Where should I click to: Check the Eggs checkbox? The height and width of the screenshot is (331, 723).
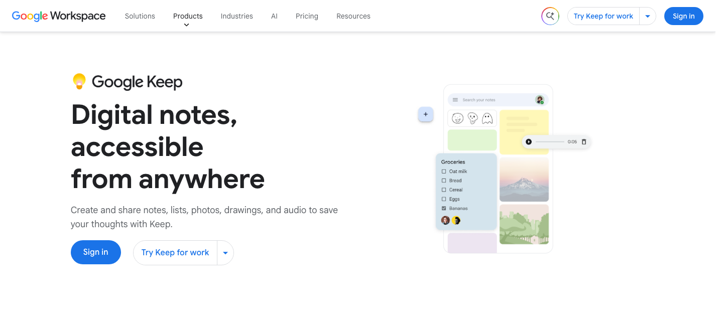(444, 199)
